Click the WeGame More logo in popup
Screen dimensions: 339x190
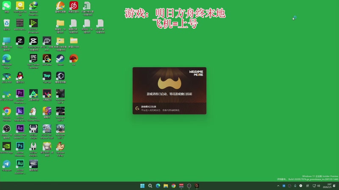click(196, 73)
